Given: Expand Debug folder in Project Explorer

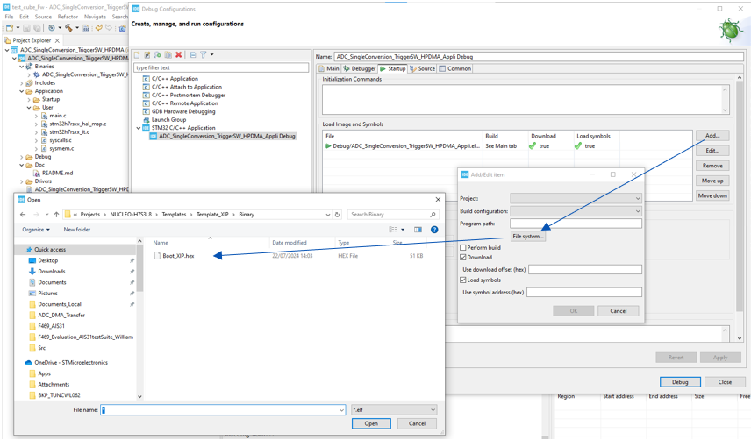Looking at the screenshot, I should click(x=22, y=157).
